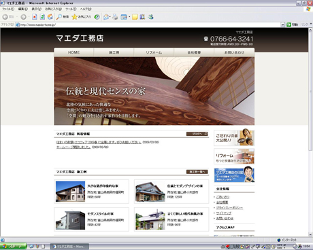Open the Search (検索) magnifier toolbar button
The image size is (313, 250).
[x=63, y=17]
